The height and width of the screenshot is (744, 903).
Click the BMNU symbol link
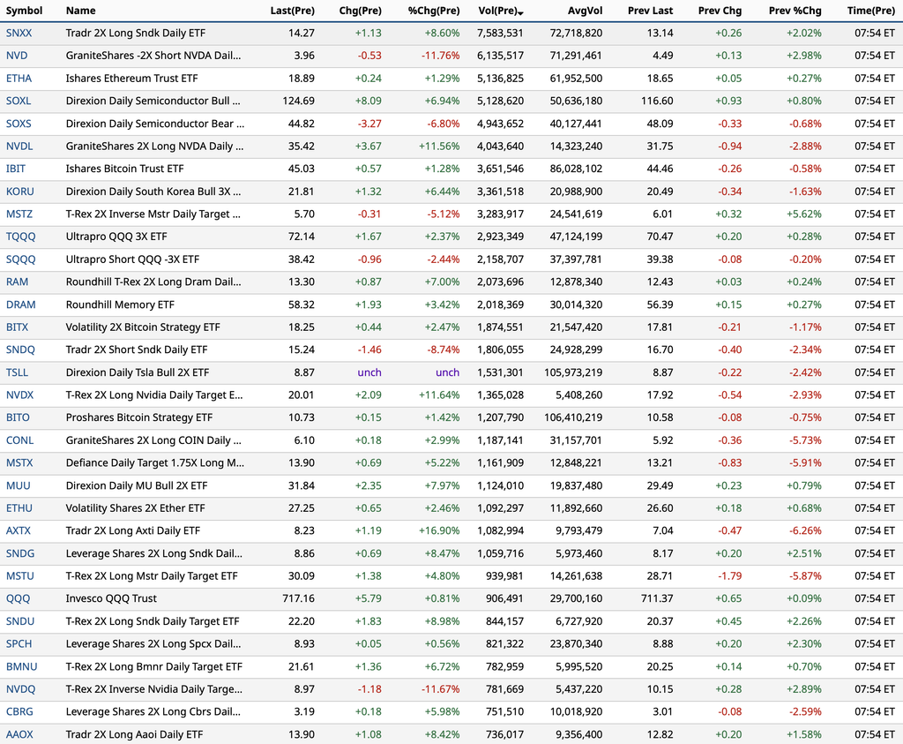point(21,666)
